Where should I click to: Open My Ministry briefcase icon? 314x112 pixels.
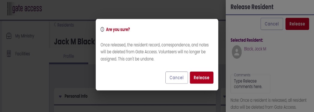point(9,36)
